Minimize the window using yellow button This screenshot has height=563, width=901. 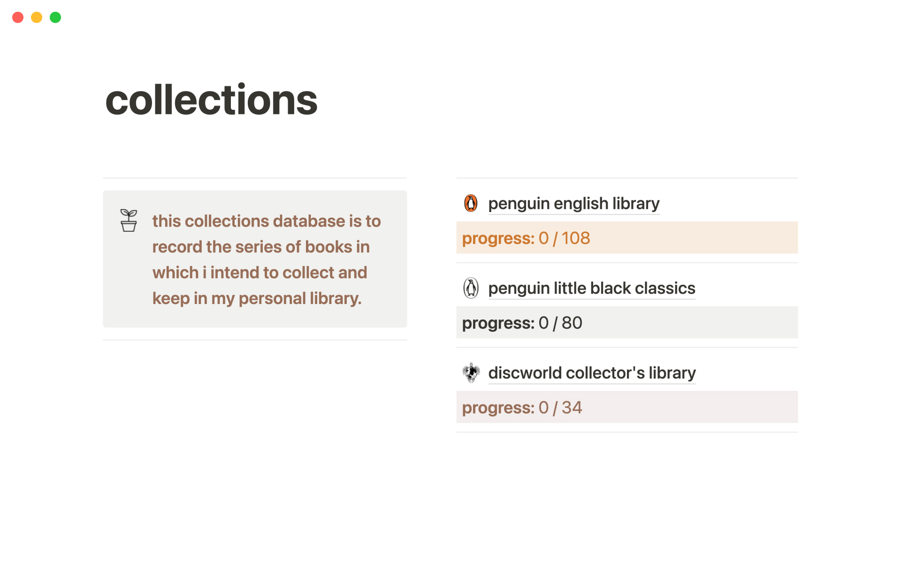click(37, 17)
